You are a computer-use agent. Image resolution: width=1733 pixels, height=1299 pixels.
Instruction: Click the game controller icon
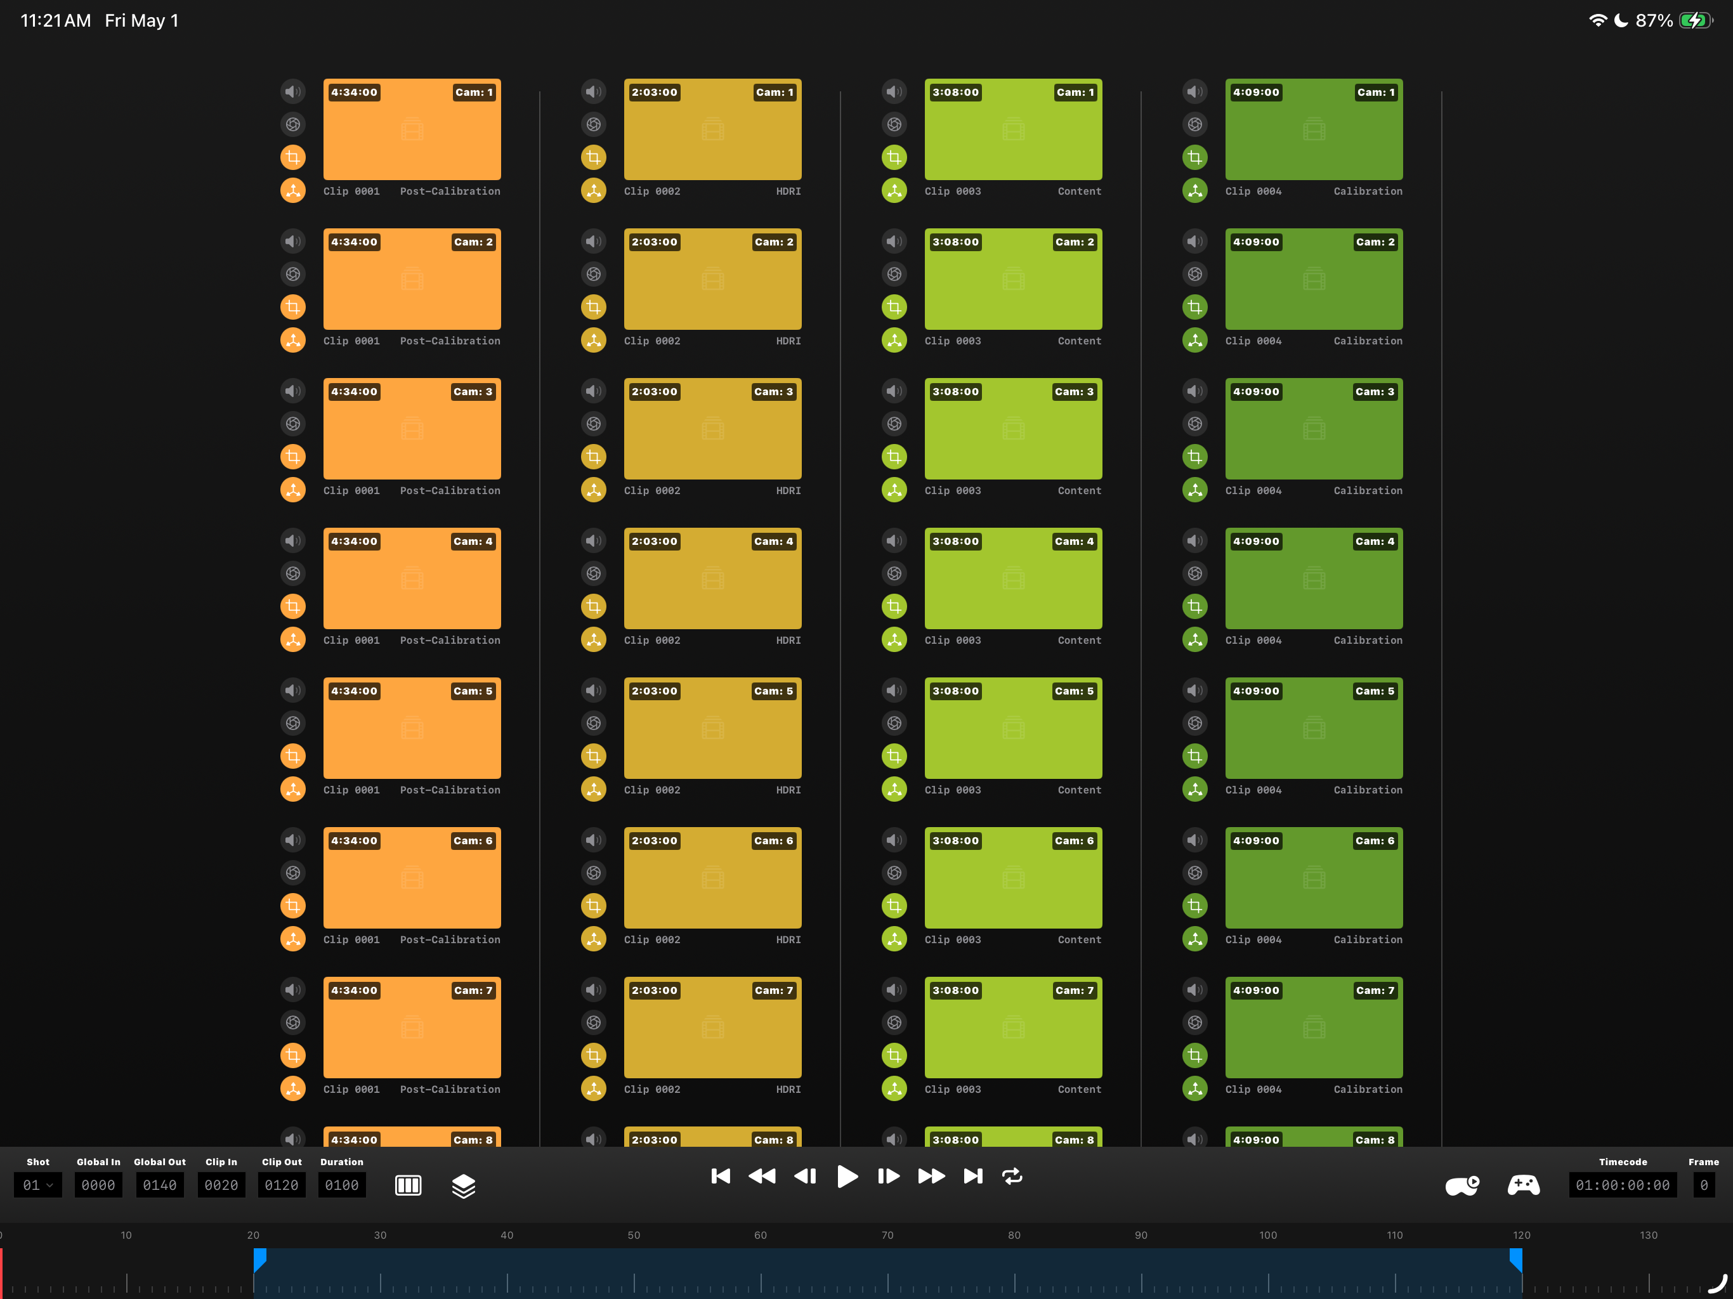pyautogui.click(x=1524, y=1185)
